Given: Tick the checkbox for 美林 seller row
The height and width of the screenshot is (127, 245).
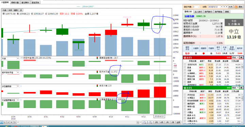Looking at the screenshot, I should click(185, 109).
